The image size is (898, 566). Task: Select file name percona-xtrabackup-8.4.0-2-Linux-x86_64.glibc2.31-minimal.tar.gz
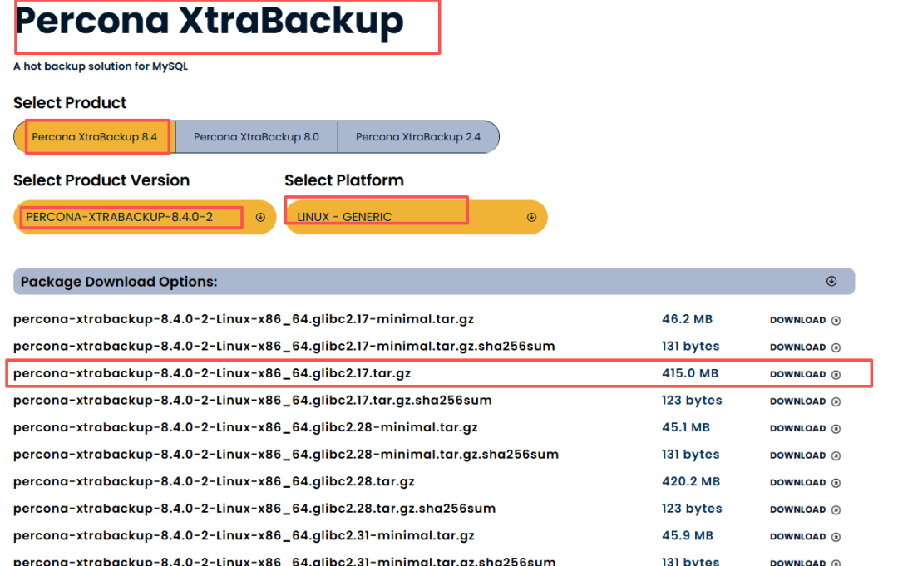(x=244, y=536)
